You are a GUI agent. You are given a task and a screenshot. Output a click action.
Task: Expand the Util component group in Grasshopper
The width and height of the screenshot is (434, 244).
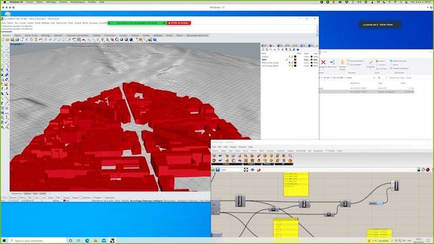point(283,164)
